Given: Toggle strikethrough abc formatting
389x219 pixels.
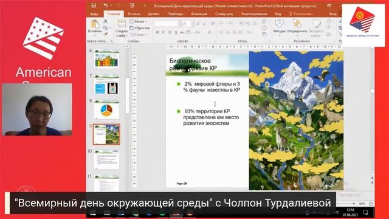Looking at the screenshot, I should (182, 32).
